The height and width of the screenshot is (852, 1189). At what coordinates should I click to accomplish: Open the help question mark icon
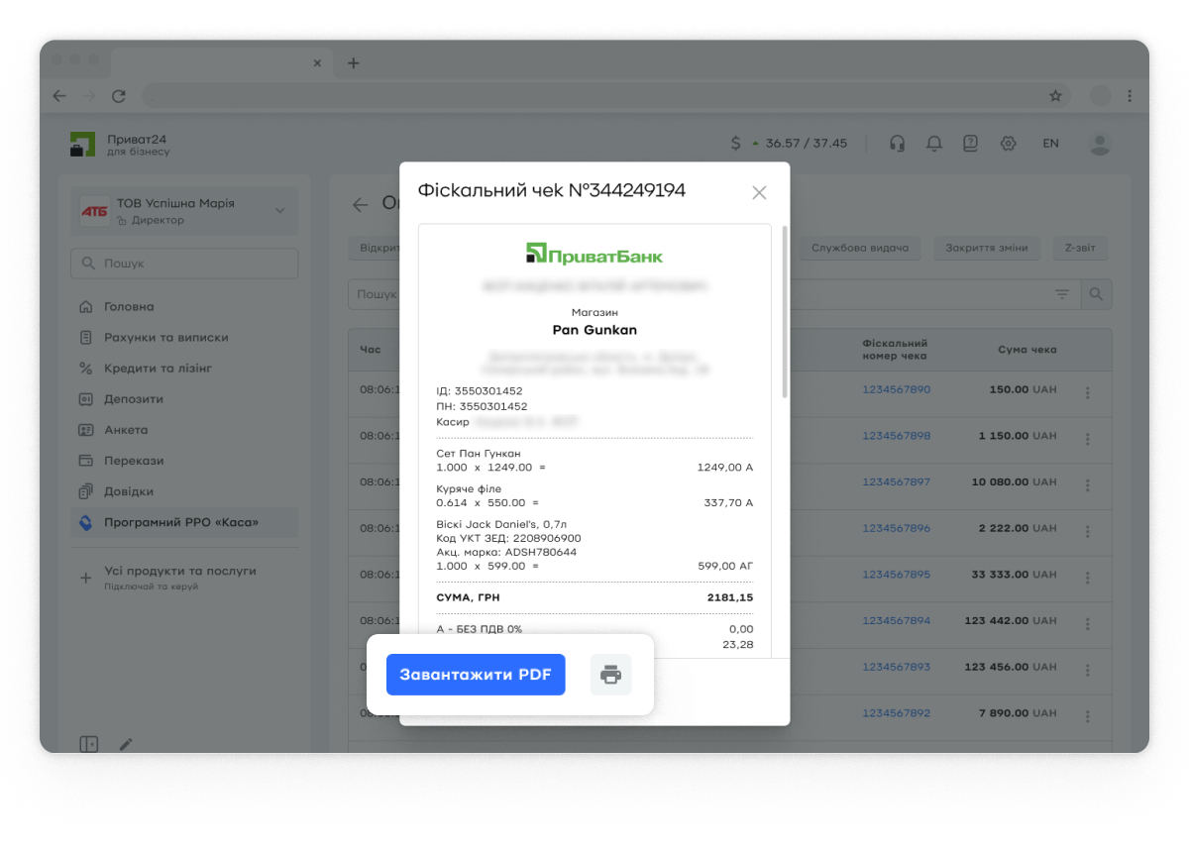pos(971,144)
